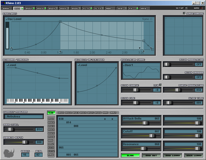Click the rhino logo in the bottom corner
The width and height of the screenshot is (206, 160).
click(9, 153)
